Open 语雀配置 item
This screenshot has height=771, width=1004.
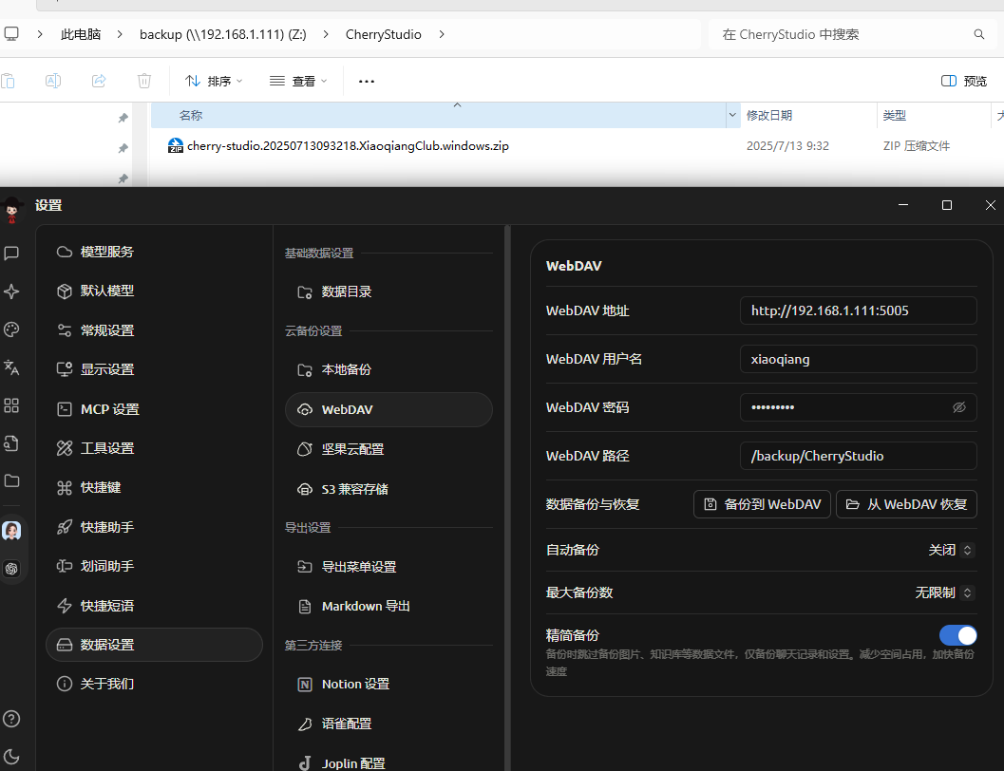coord(388,724)
